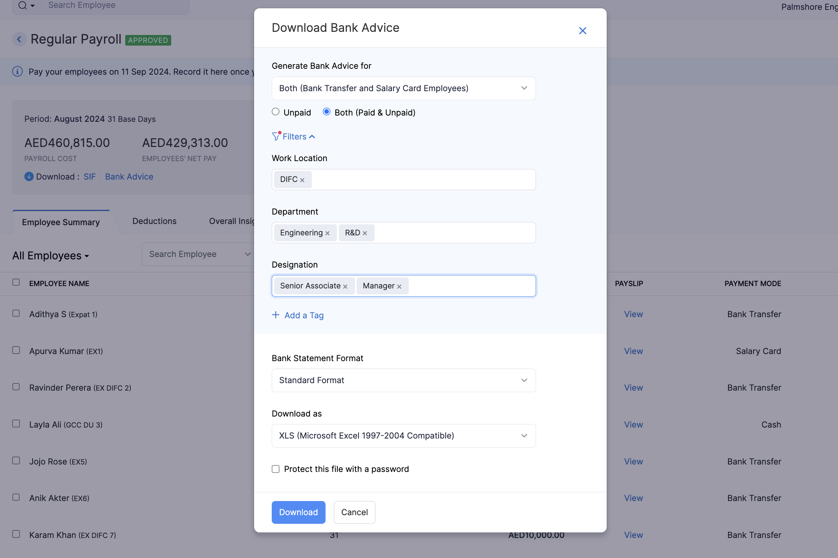Focus the top Search Employee box
Screen dimensions: 838x558
tap(114, 6)
